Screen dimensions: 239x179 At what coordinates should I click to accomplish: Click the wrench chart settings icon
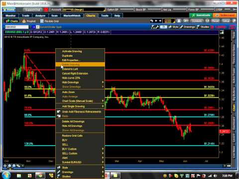157,27
